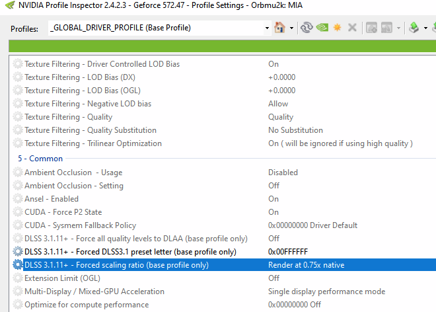Screen dimensions: 436x312
Task: Click blue gear beside Forced DLSS3.1 preset letter
Action: click(18, 252)
